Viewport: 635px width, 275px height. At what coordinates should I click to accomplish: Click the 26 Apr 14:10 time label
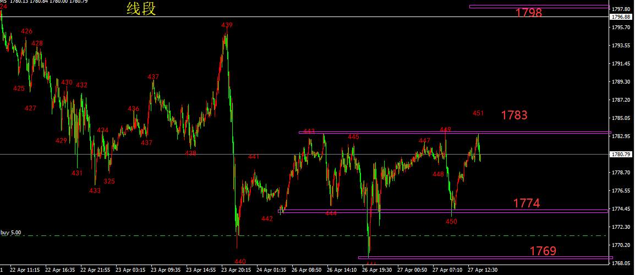[342, 269]
